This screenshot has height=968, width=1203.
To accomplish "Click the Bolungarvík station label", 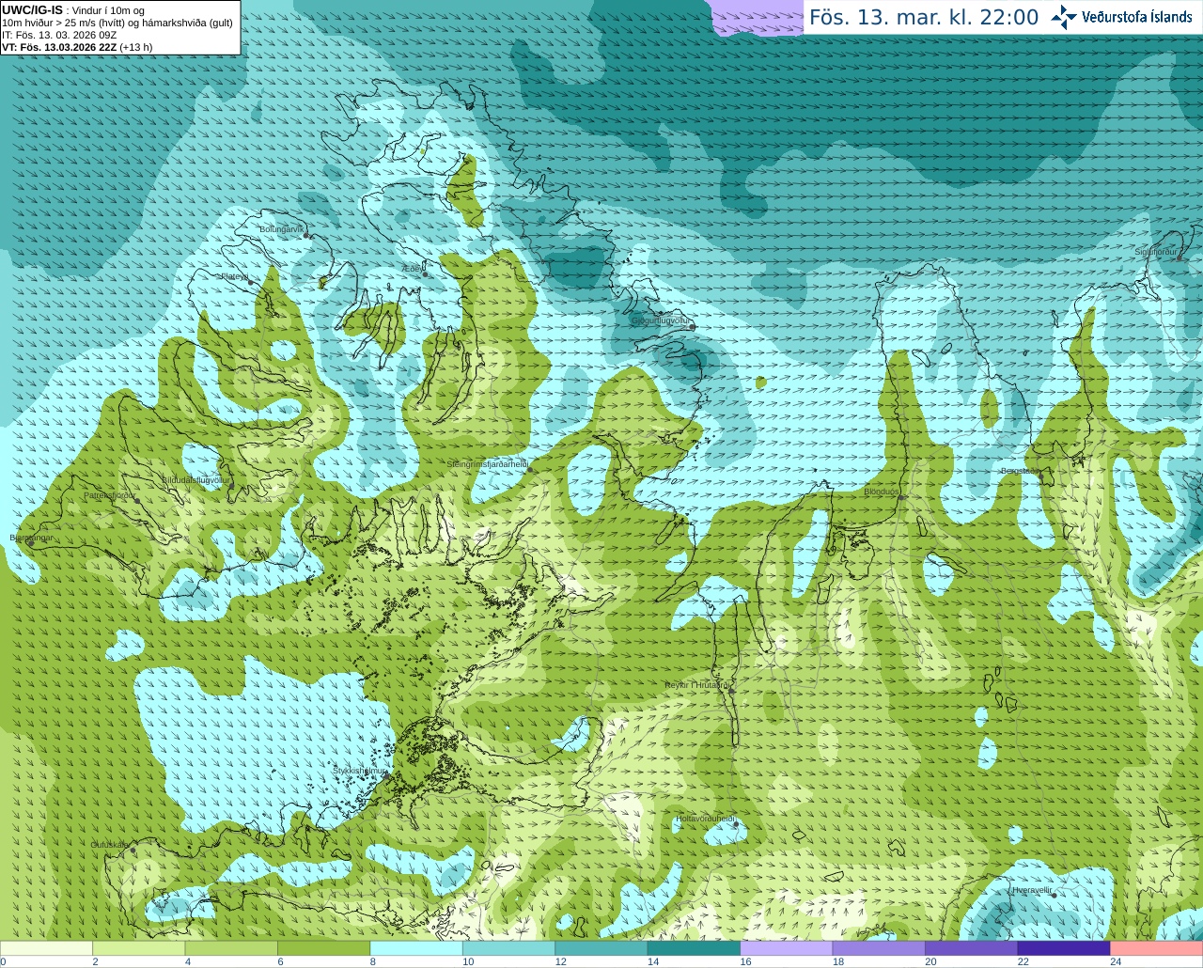I will click(x=281, y=229).
